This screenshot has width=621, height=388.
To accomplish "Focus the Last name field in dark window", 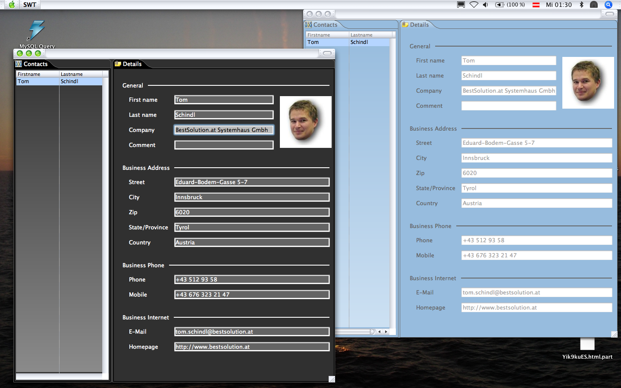I will coord(224,115).
